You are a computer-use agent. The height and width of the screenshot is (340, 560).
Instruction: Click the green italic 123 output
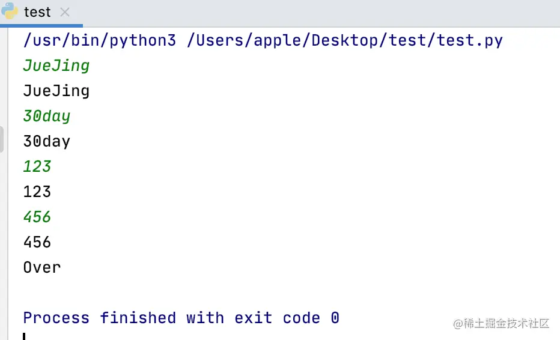coord(37,166)
